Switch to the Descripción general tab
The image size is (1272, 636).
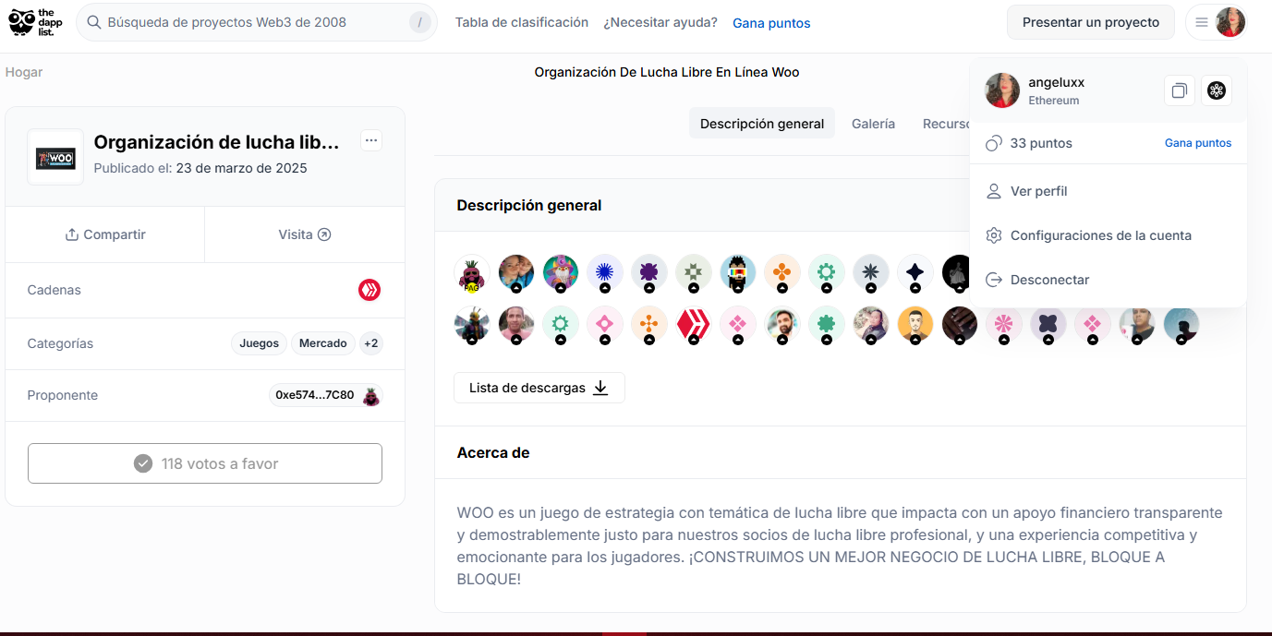point(762,124)
